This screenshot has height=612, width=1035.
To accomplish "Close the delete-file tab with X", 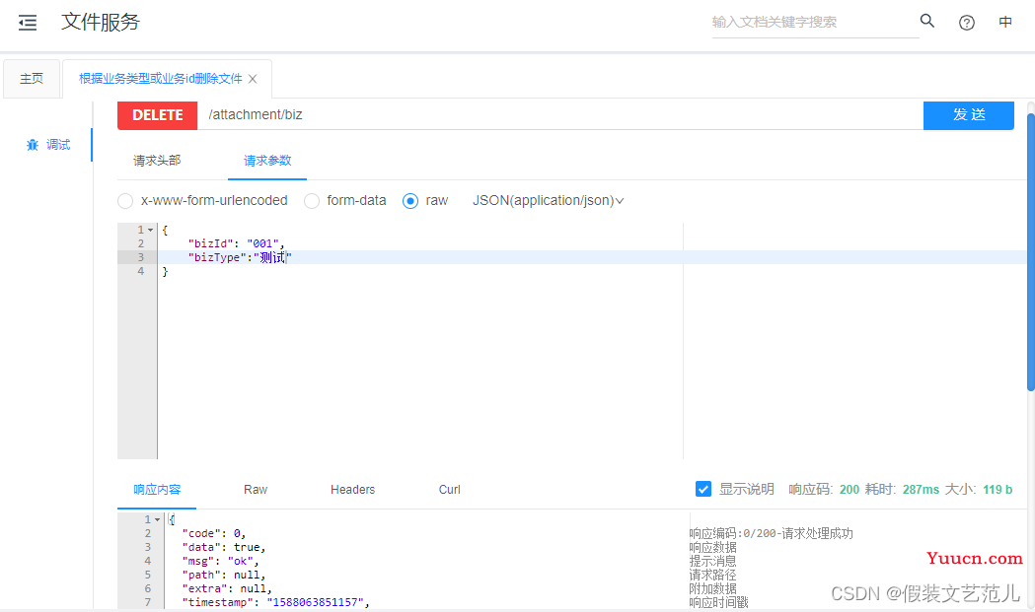I will 253,79.
